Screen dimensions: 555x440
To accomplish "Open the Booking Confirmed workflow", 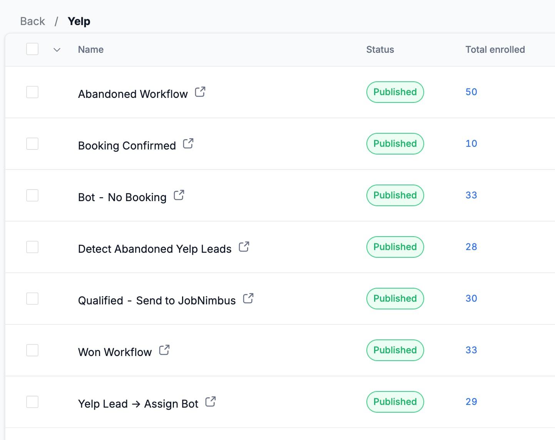I will tap(127, 146).
